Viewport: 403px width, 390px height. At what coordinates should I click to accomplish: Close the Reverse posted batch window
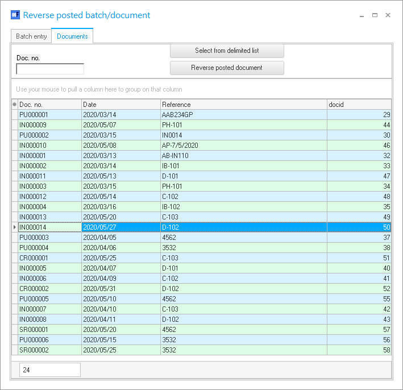388,15
